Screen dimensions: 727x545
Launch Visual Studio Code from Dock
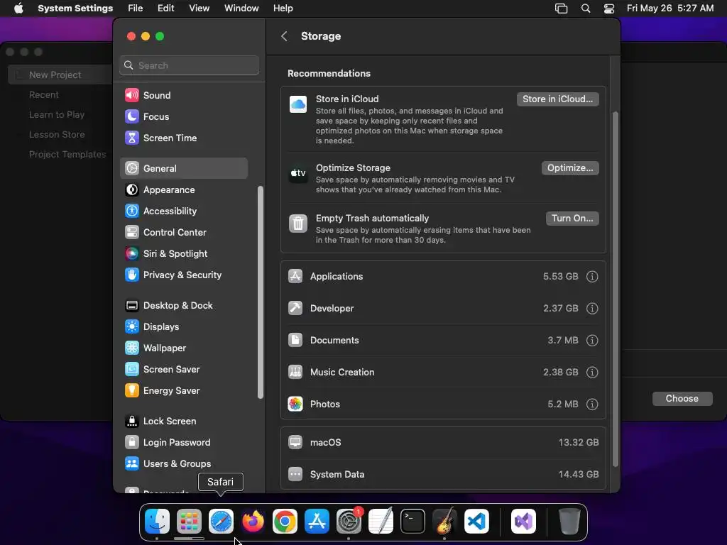(476, 522)
